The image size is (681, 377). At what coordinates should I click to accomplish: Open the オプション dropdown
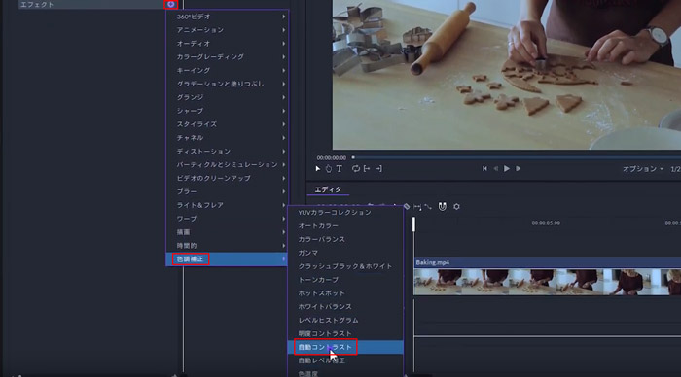pyautogui.click(x=643, y=169)
